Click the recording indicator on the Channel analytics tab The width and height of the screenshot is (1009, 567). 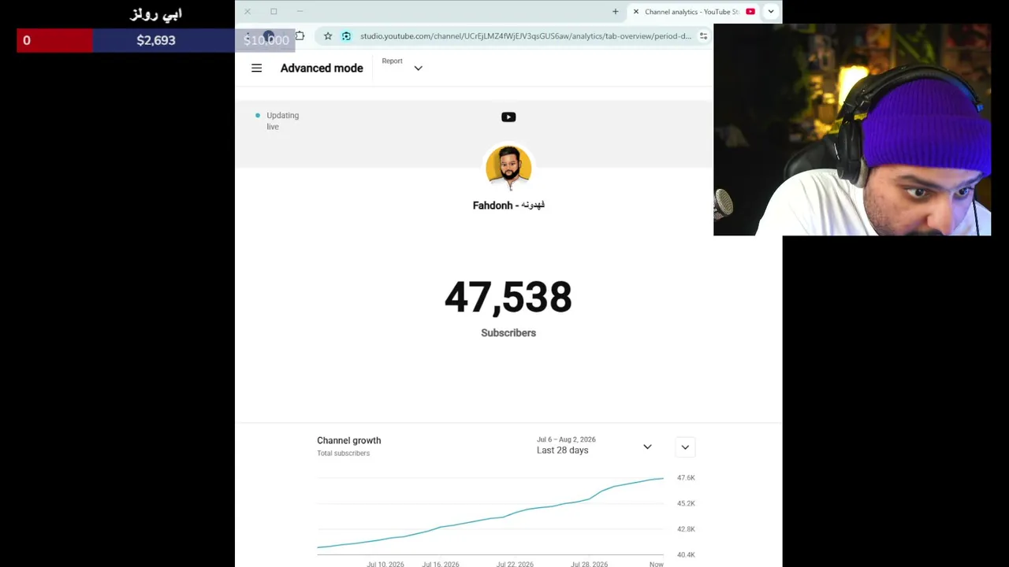(x=750, y=12)
